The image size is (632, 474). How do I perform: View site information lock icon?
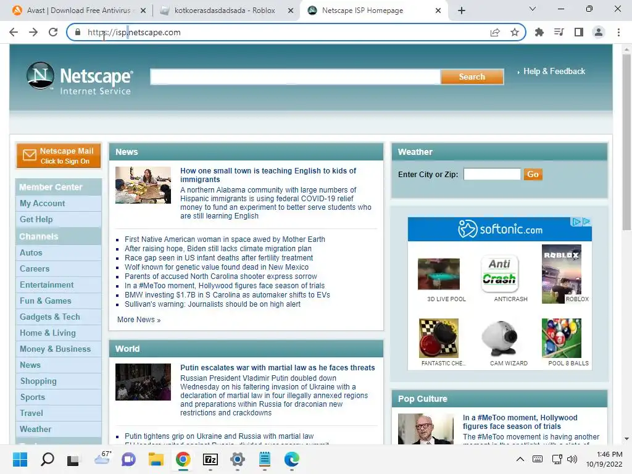[x=78, y=32]
